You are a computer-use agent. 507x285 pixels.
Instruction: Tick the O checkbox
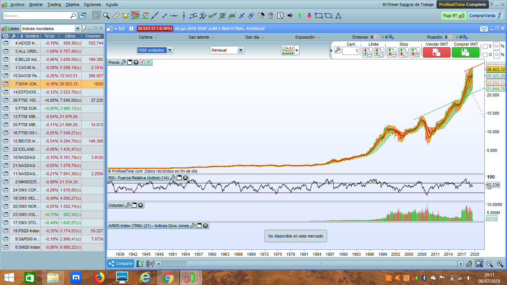click(x=485, y=55)
